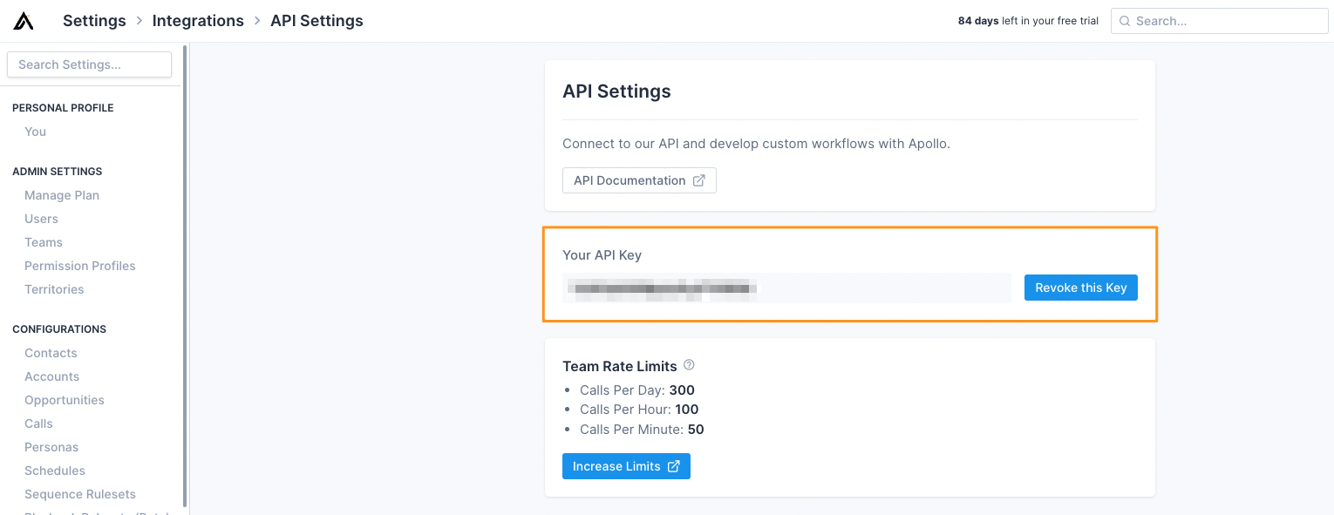Open Teams settings page
The image size is (1334, 515).
(44, 242)
